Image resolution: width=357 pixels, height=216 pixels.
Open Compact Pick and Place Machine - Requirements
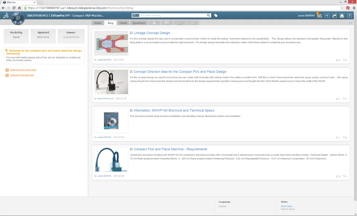(170, 149)
